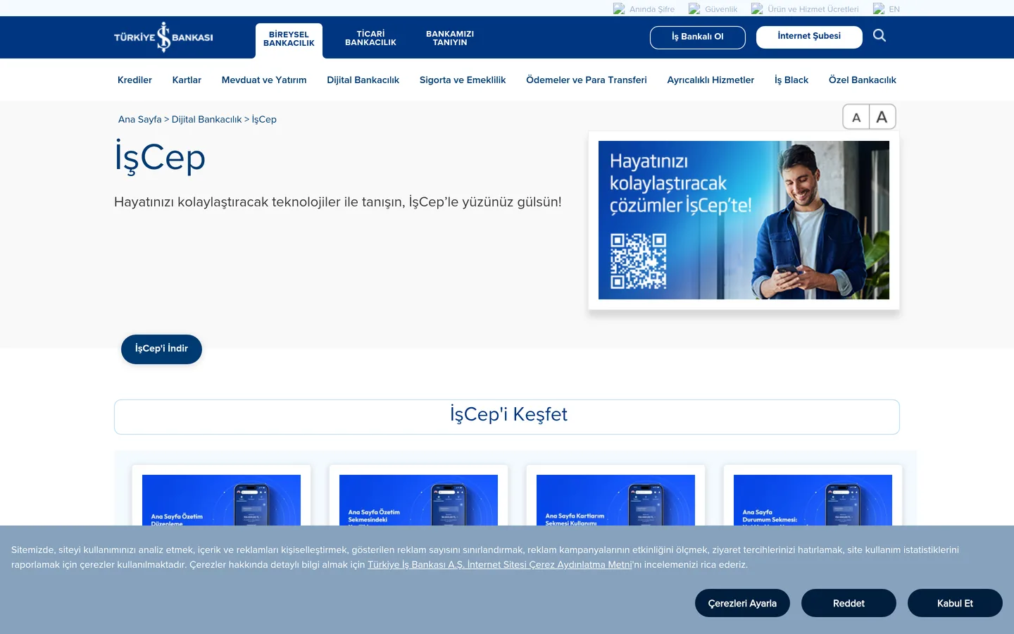Image resolution: width=1014 pixels, height=634 pixels.
Task: Click the Anında Şifre link text
Action: 652,9
